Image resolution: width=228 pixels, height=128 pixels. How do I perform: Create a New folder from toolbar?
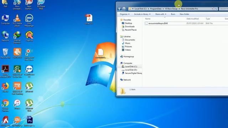(x=185, y=14)
